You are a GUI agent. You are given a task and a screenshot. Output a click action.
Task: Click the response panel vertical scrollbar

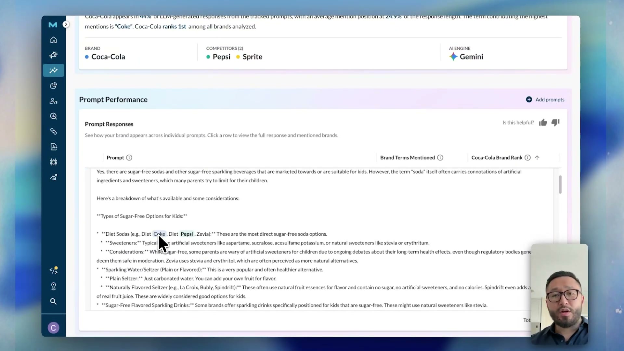coord(560,185)
